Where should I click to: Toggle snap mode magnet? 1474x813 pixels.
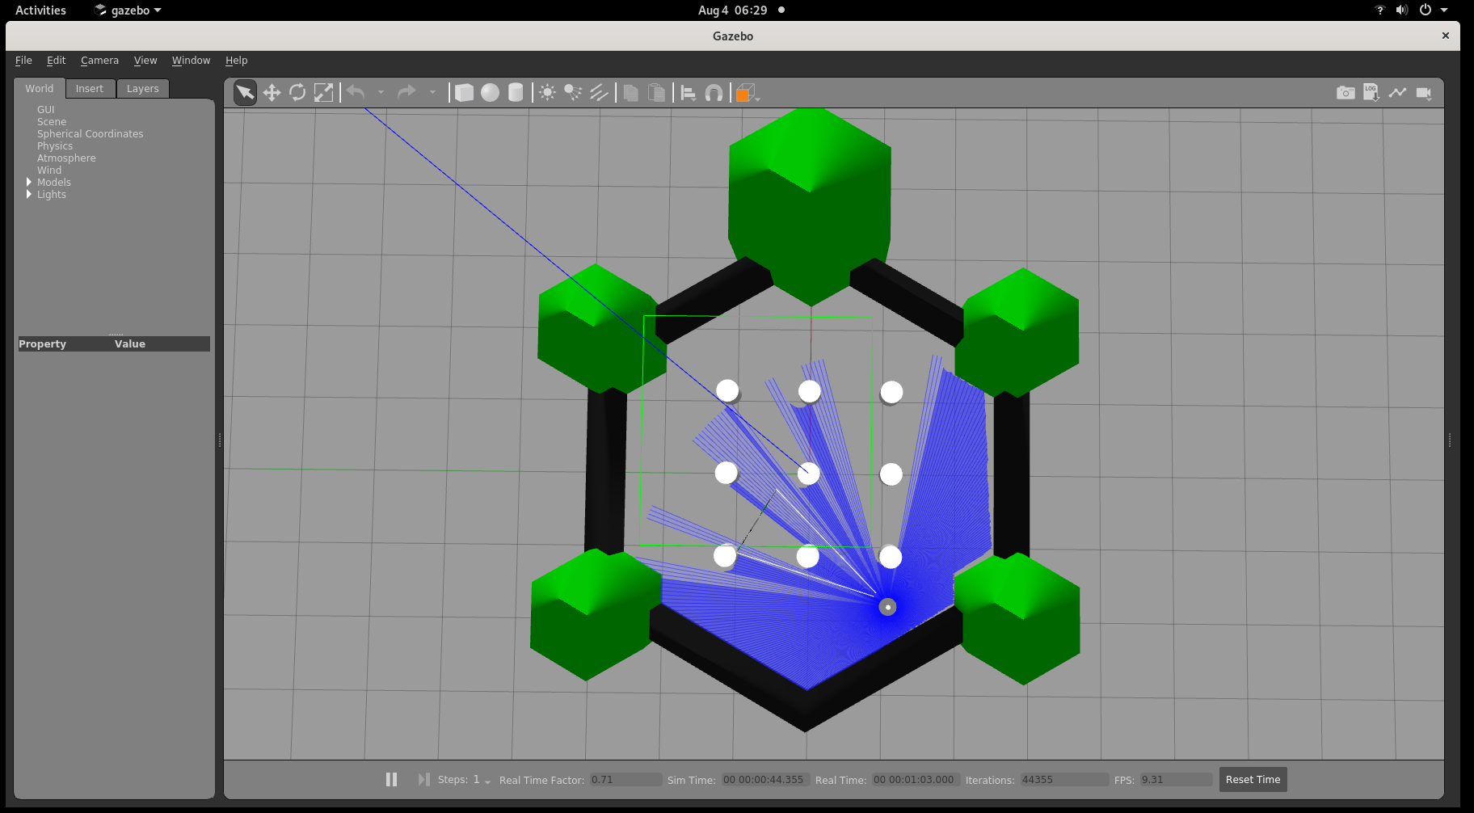(x=714, y=93)
